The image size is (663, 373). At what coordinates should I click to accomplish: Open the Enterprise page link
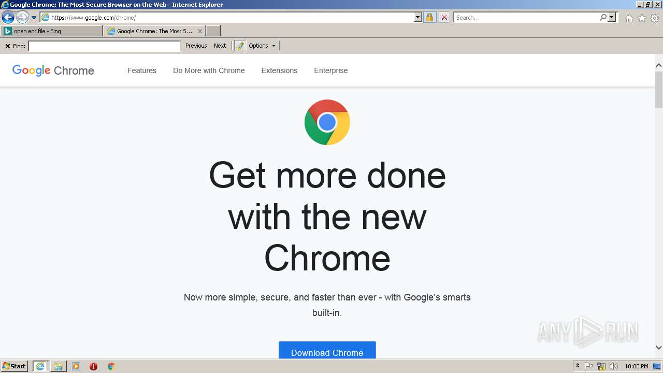pyautogui.click(x=331, y=70)
